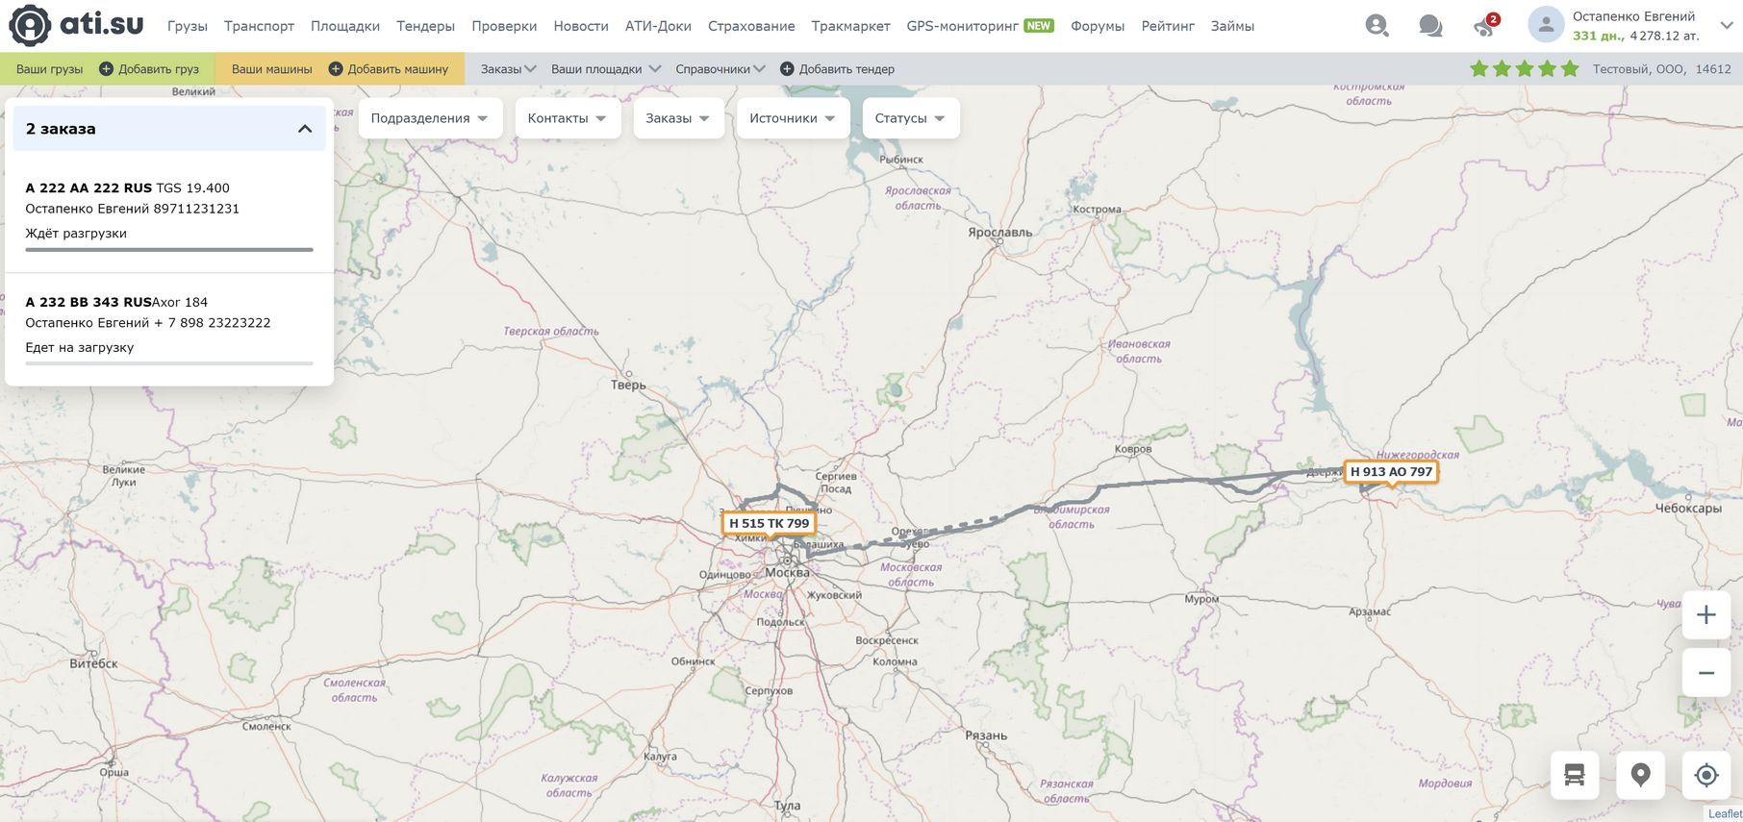Expand account menu chevron
The width and height of the screenshot is (1743, 822).
(1727, 26)
